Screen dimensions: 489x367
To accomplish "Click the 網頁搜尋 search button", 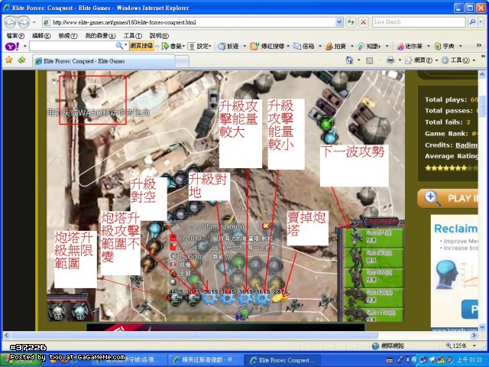I will [x=141, y=46].
